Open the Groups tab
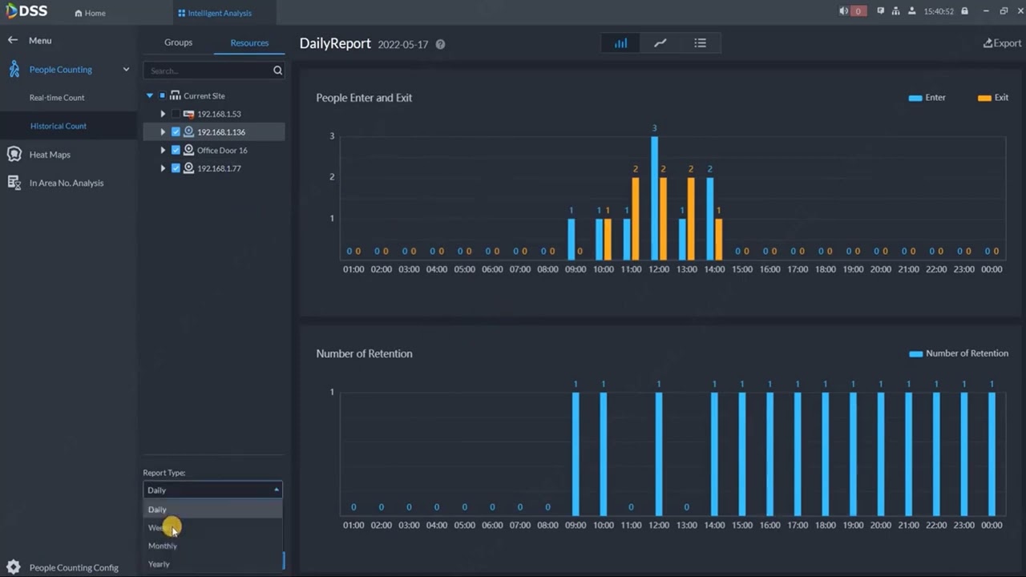The image size is (1026, 577). tap(178, 42)
